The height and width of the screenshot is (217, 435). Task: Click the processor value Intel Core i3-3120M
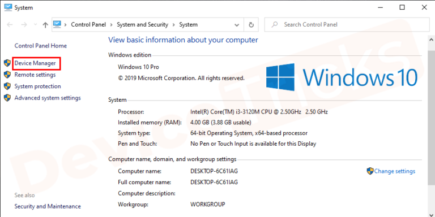click(259, 112)
